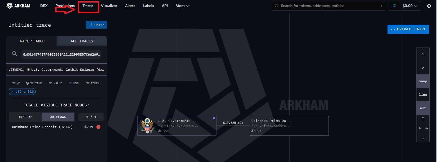Open the VALUE filter dropdown
This screenshot has height=162, width=437.
point(55,83)
